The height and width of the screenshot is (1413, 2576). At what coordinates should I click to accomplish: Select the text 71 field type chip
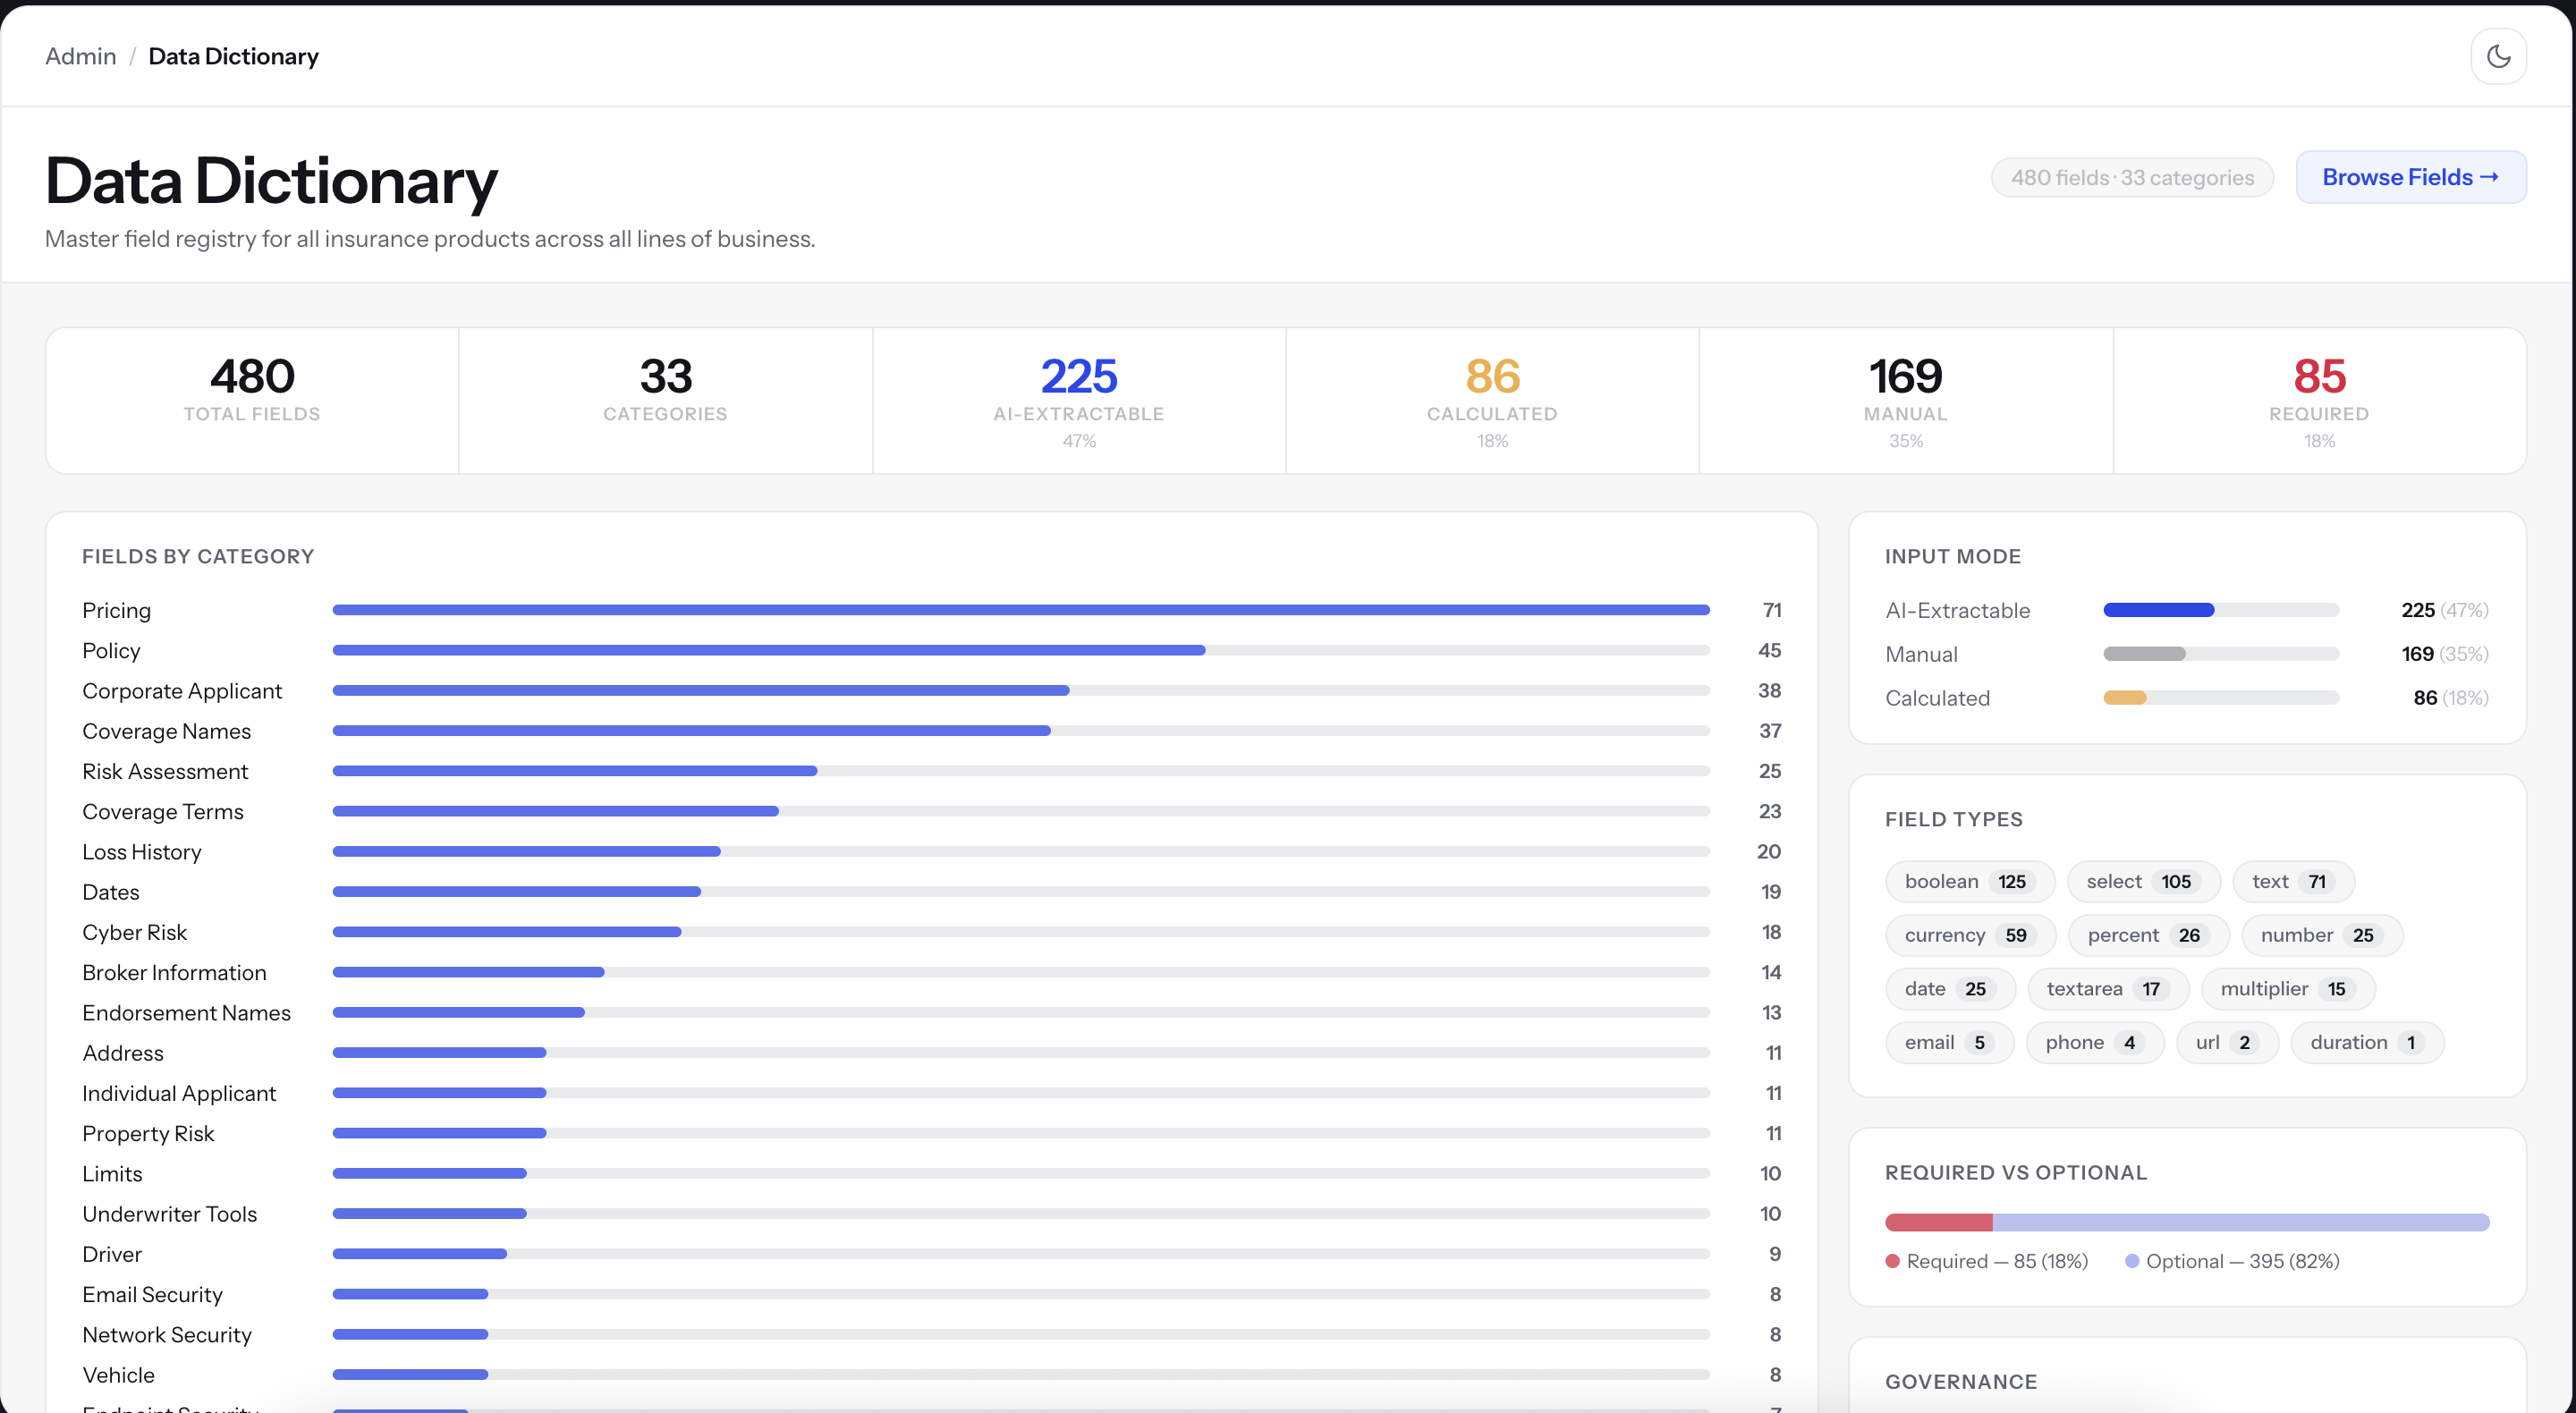2293,881
